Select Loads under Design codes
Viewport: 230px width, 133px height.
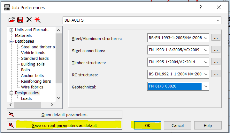pyautogui.click(x=27, y=99)
